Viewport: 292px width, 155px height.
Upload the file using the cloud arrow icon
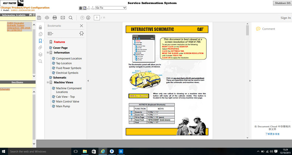47,18
